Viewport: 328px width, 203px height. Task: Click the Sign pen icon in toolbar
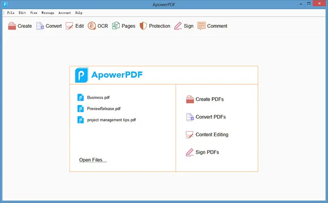[x=178, y=26]
